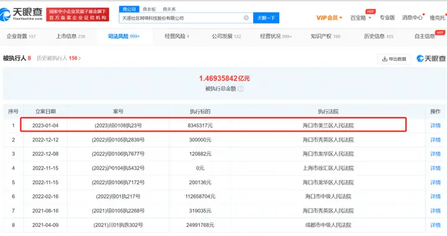Switch to the 经营风险 tab
This screenshot has height=236, width=447.
pyautogui.click(x=177, y=36)
